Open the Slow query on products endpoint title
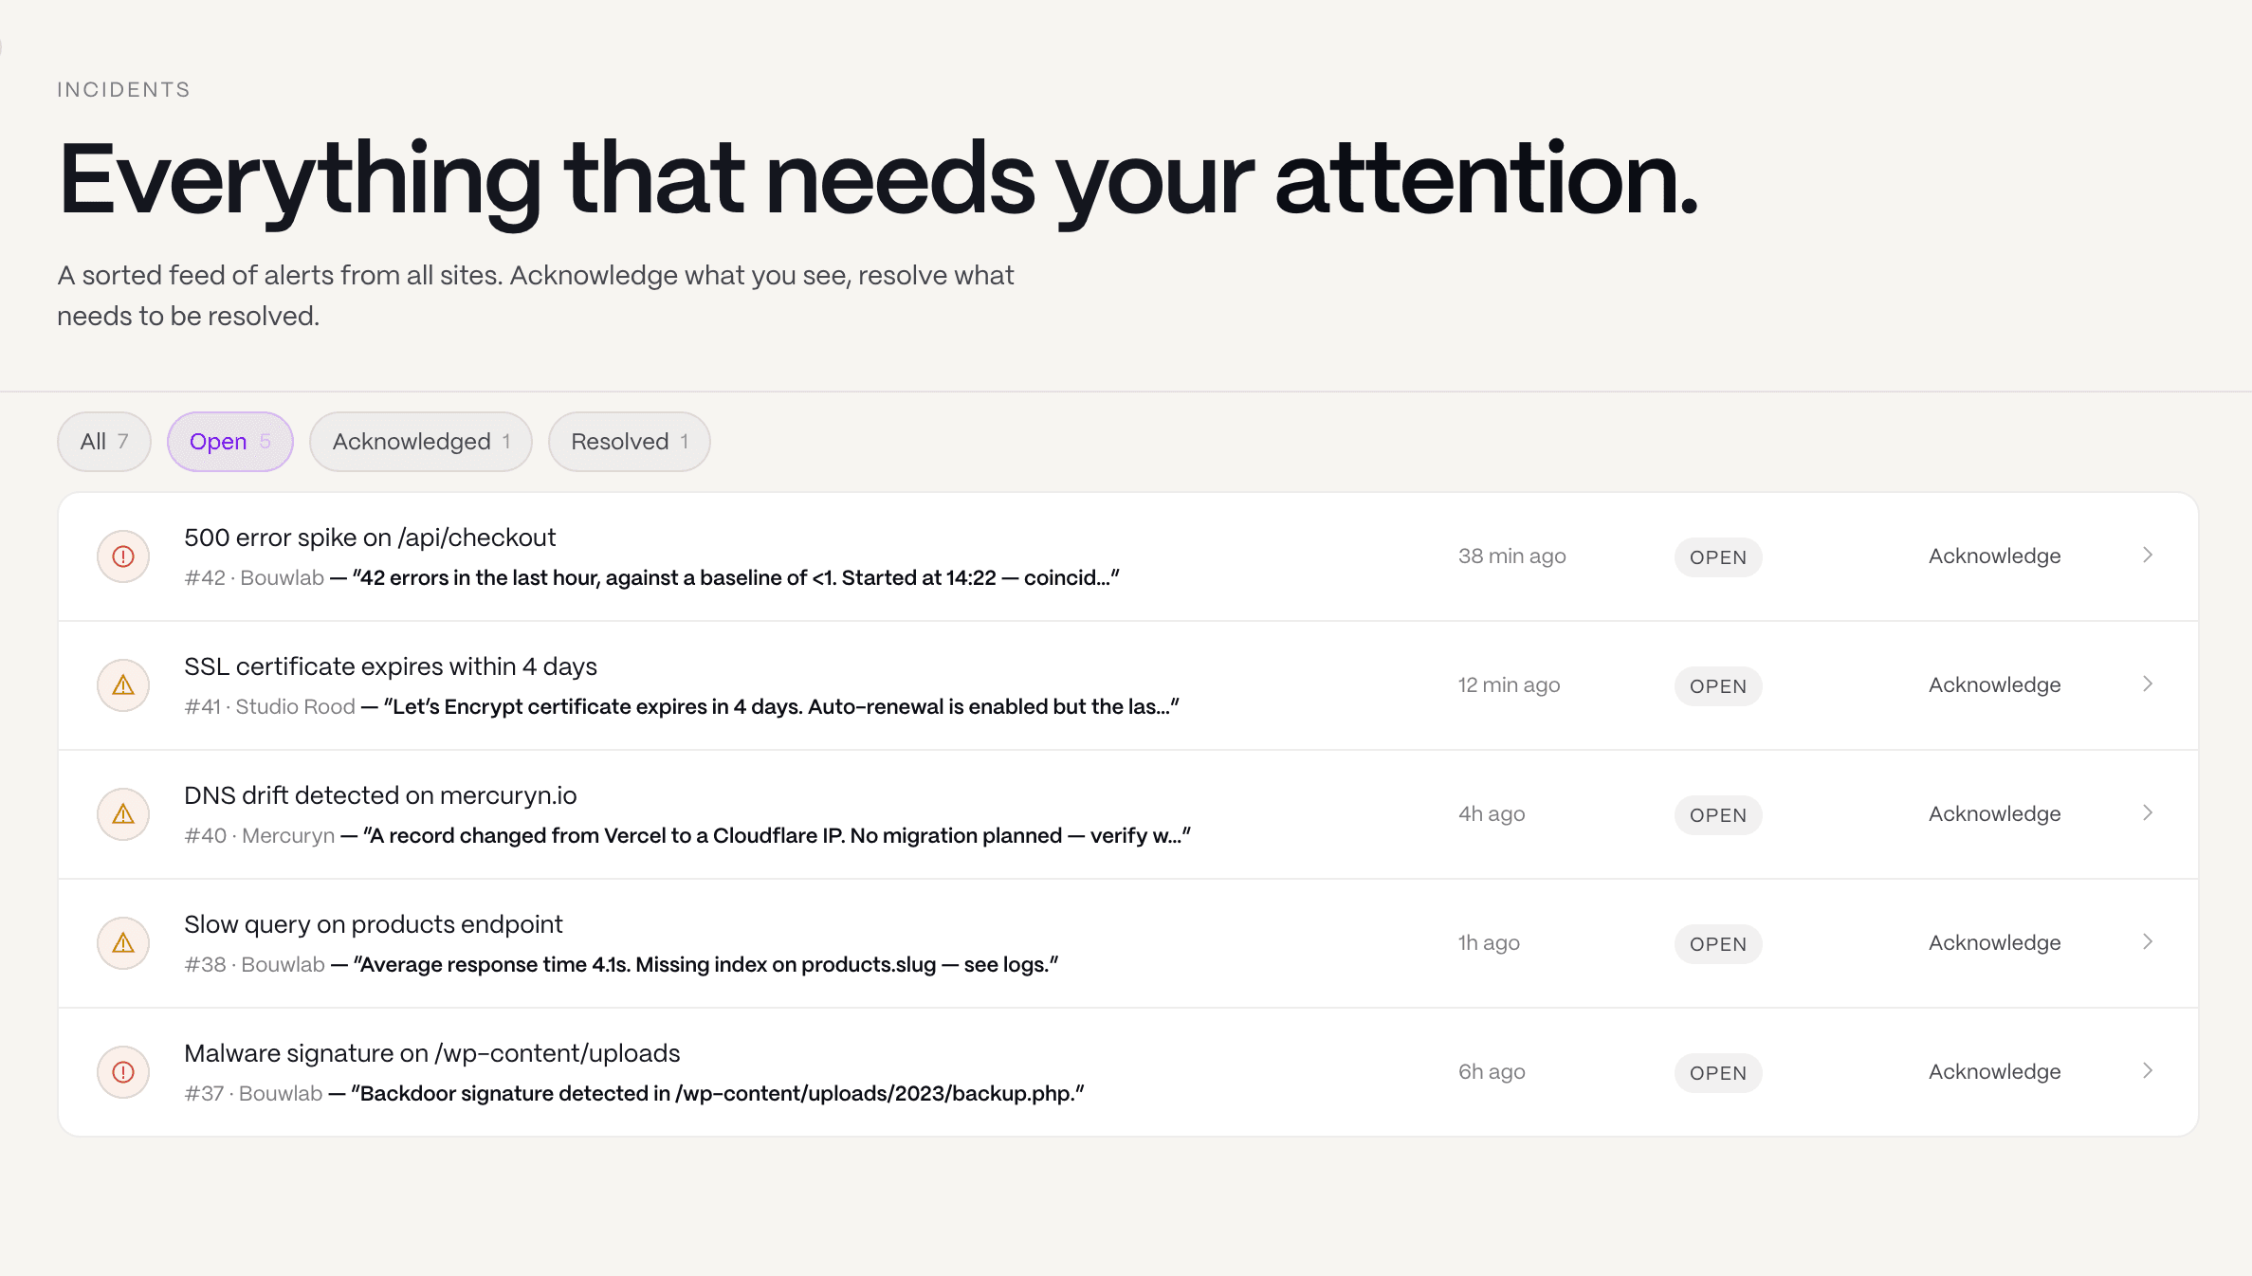This screenshot has width=2252, height=1276. [x=373, y=924]
